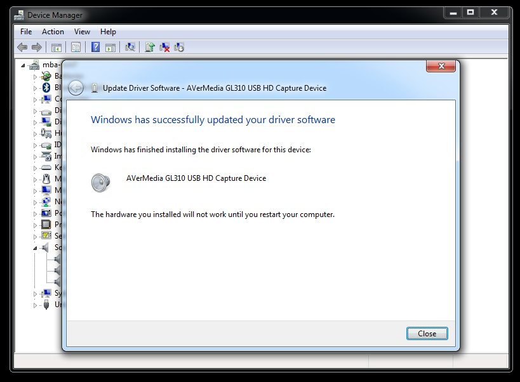The width and height of the screenshot is (520, 382).
Task: Select the Sound controllers speaker icon in tree
Action: pyautogui.click(x=45, y=247)
